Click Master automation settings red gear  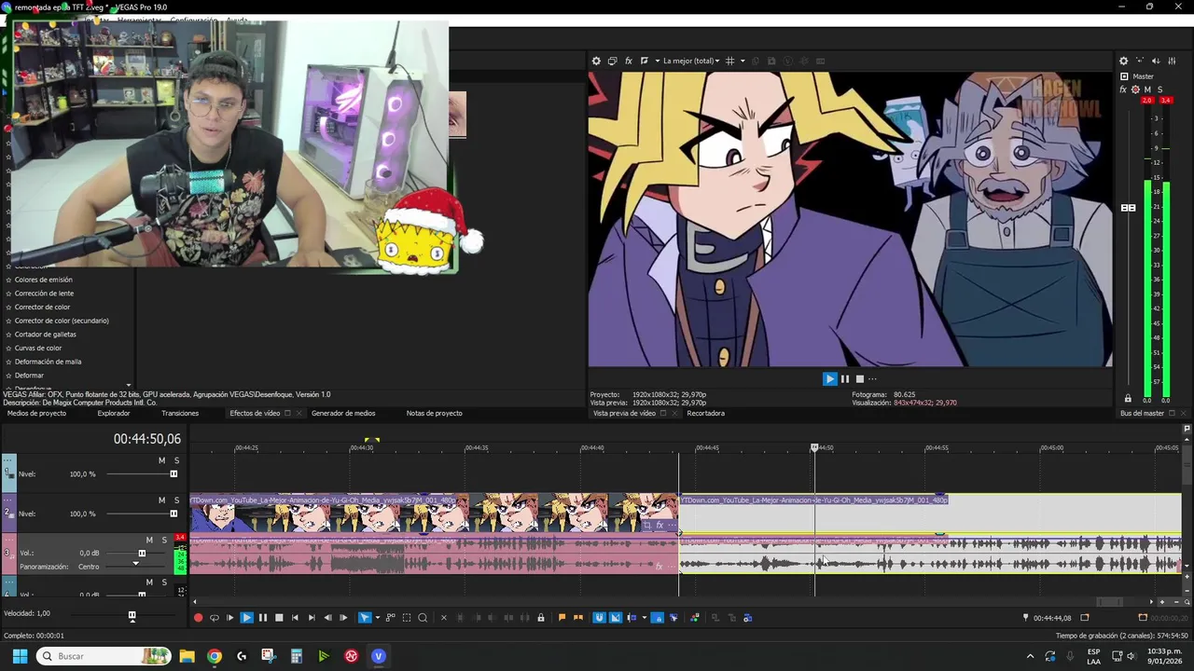(x=1135, y=89)
